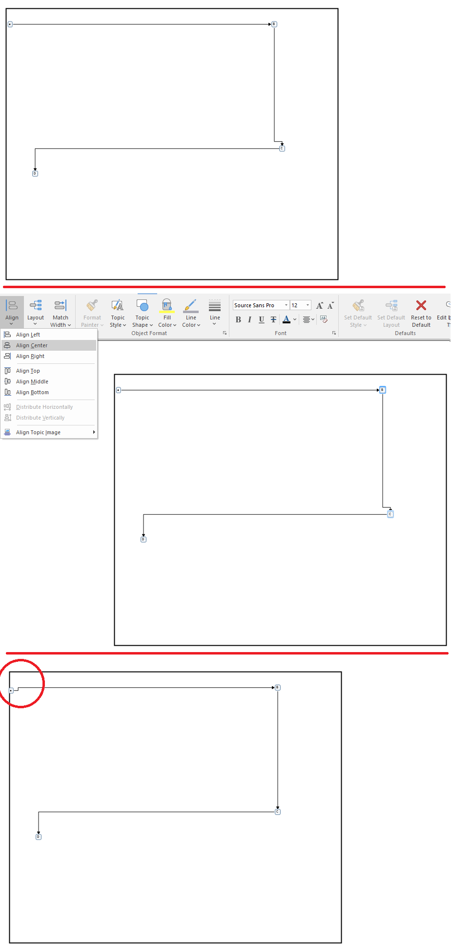Choose Align Center from the menu
This screenshot has height=951, width=451.
pos(32,345)
